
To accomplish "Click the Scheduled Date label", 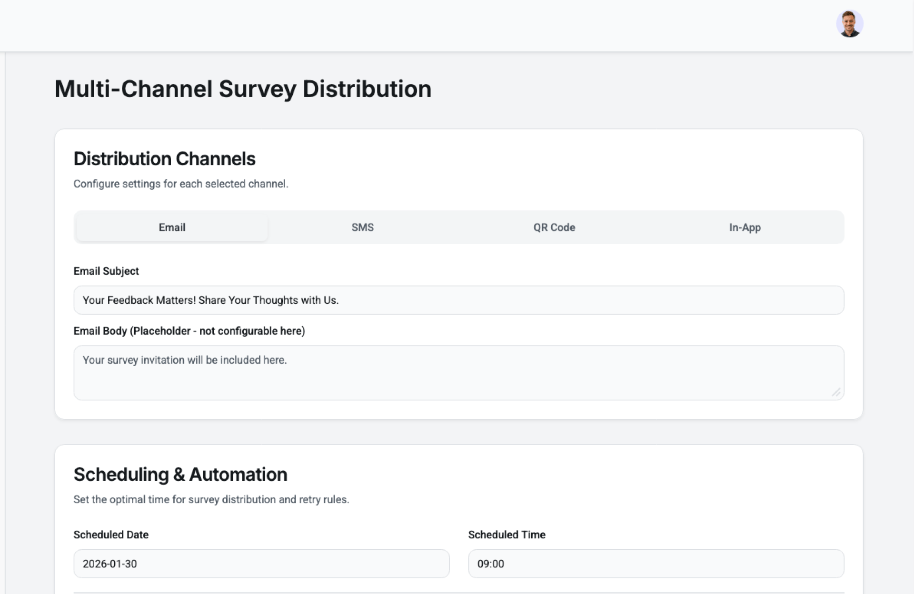I will [x=111, y=535].
